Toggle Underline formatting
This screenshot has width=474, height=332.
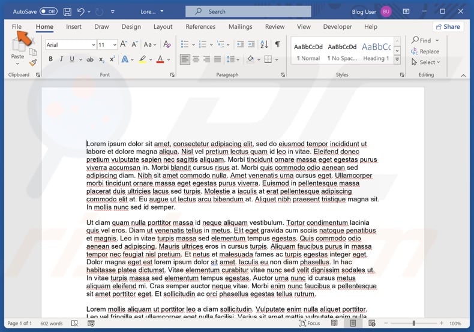coord(71,59)
